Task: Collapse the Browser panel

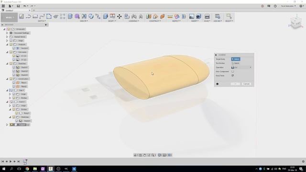Action: (x=2, y=25)
